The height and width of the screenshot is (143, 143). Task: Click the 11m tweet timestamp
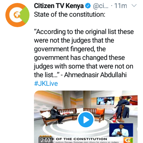tap(121, 6)
